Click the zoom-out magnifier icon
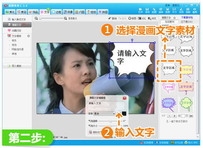203x148 pixels. pos(36,18)
